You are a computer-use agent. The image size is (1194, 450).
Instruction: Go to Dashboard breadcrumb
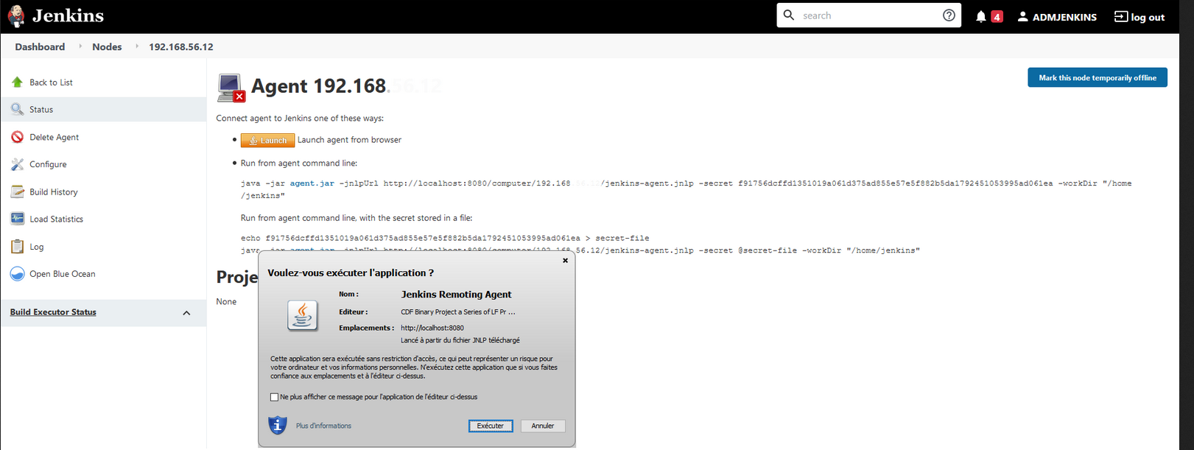(x=40, y=46)
